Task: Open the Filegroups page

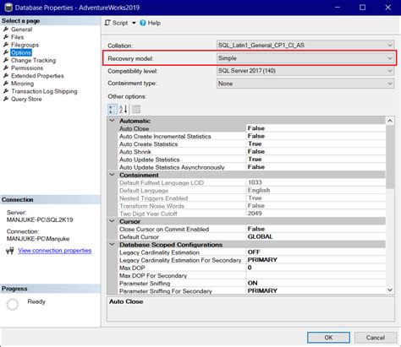Action: coord(25,45)
